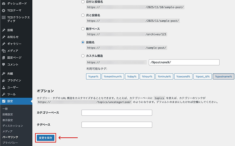This screenshot has width=235, height=146.
Task: Click the TCDクラシックエディタ keyboard icon
Action: point(4,17)
